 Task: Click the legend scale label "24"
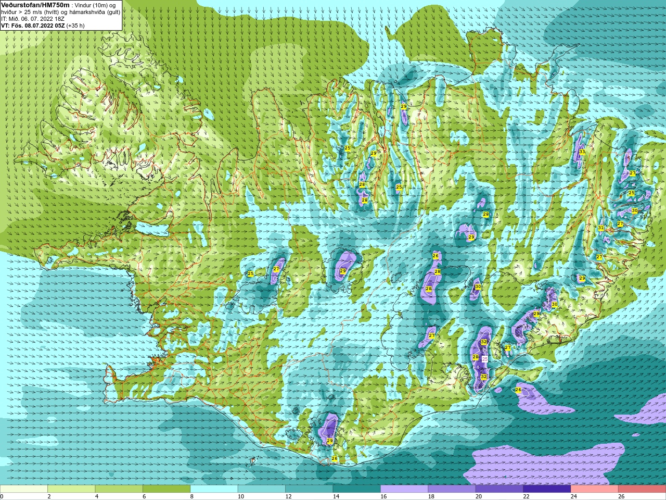coord(574,496)
